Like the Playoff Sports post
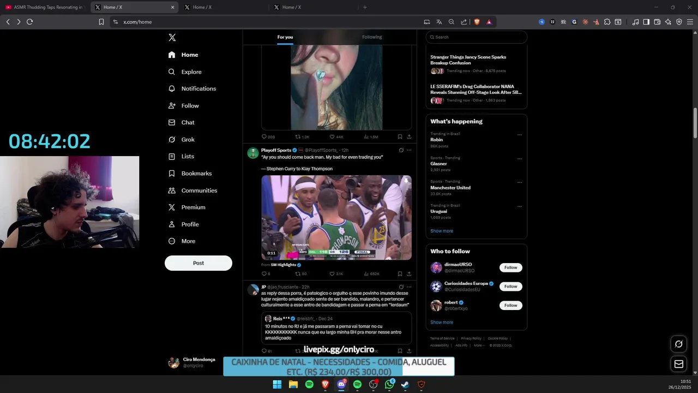698x393 pixels. point(336,274)
